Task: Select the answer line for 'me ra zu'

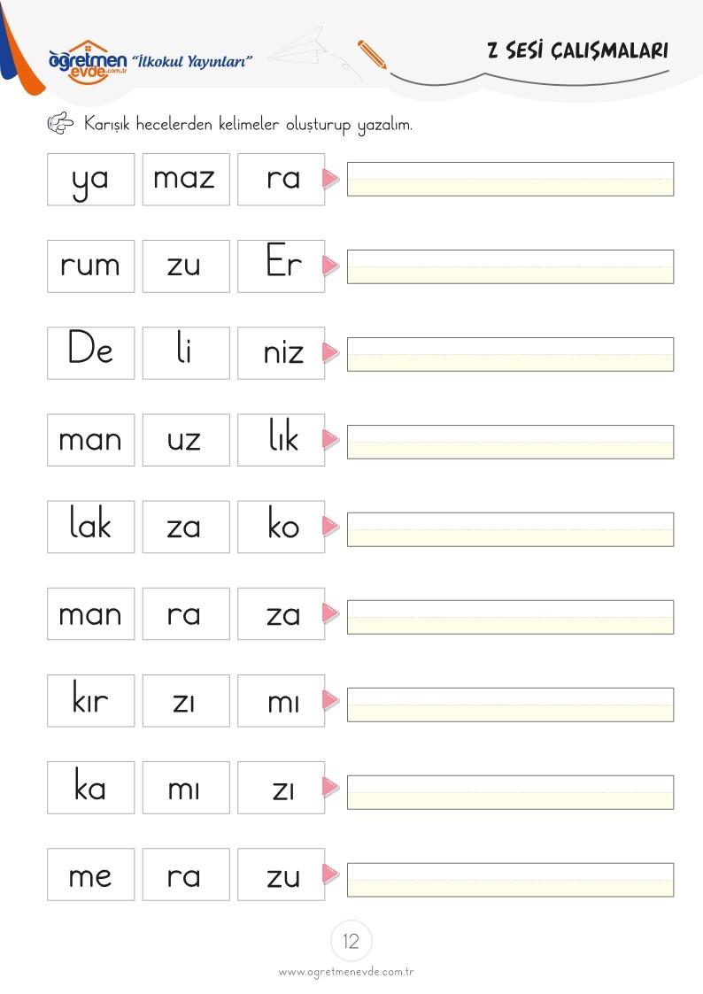Action: [x=510, y=879]
